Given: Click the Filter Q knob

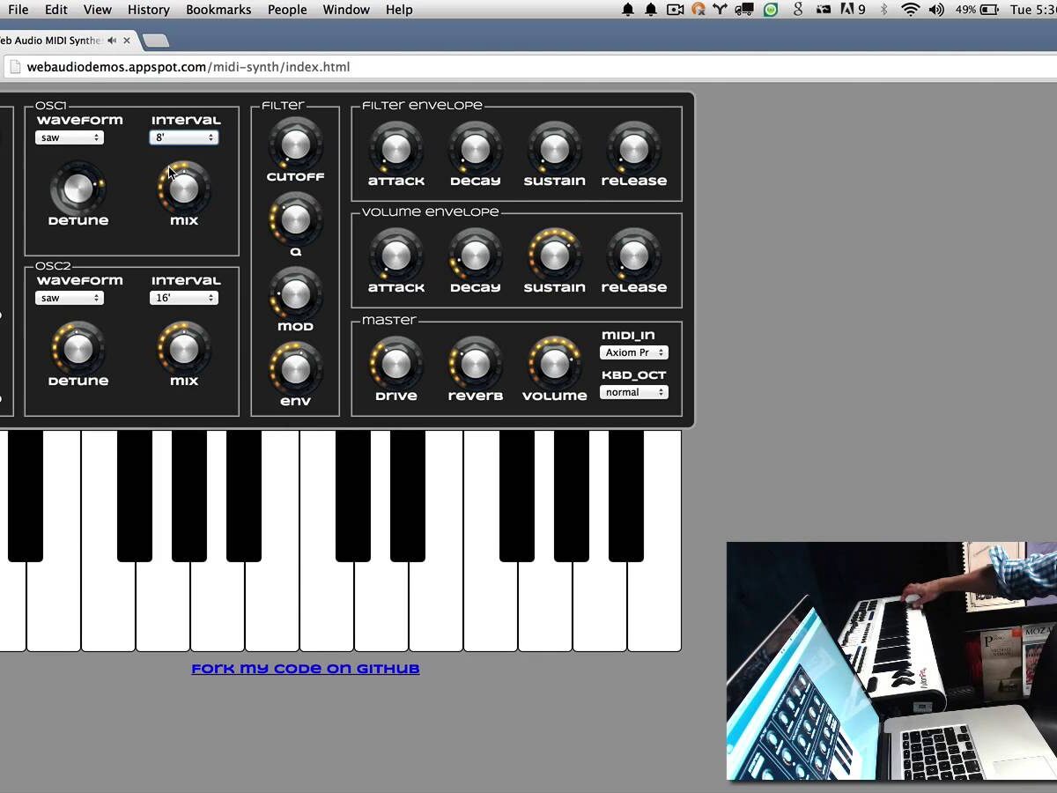Looking at the screenshot, I should (295, 219).
